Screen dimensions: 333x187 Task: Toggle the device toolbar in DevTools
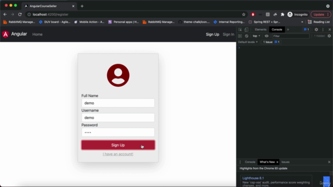(x=246, y=30)
